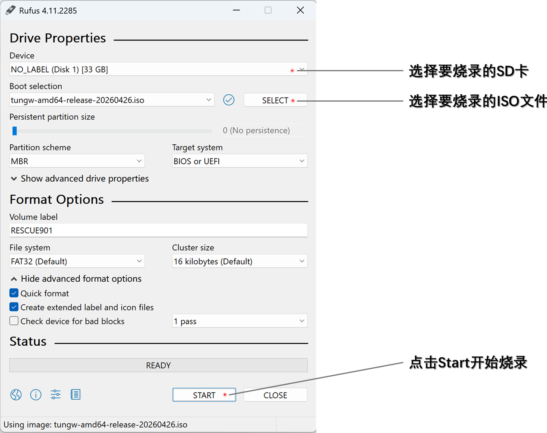This screenshot has height=433, width=547.
Task: Click the READY status progress bar
Action: 158,365
